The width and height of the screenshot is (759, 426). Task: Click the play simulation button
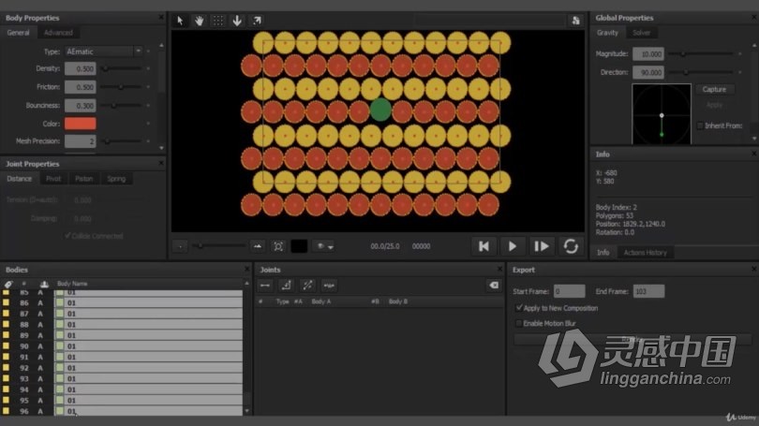[513, 246]
